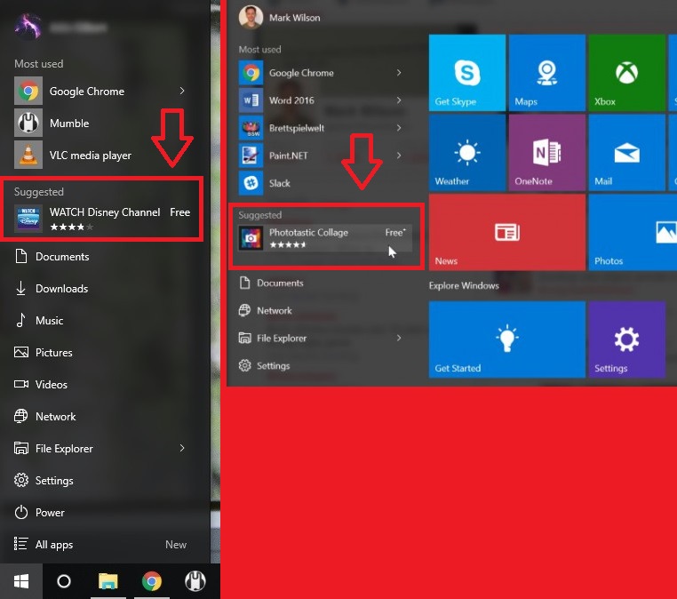The height and width of the screenshot is (599, 677).
Task: Open Mumble from the taskbar
Action: pyautogui.click(x=195, y=581)
